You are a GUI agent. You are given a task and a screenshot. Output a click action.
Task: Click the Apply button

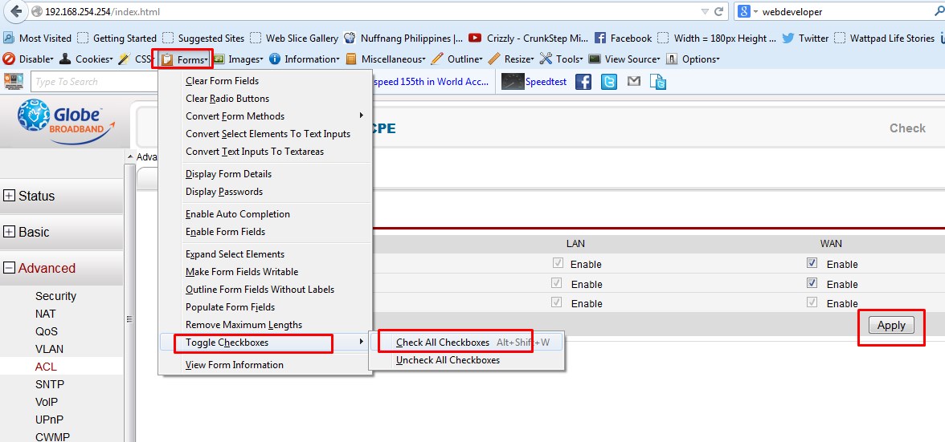click(891, 326)
